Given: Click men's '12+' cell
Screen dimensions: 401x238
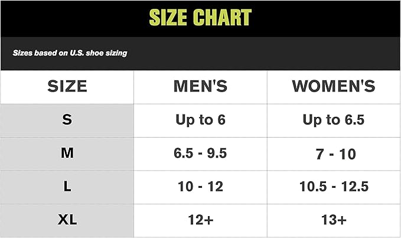Looking at the screenshot, I should 200,220.
